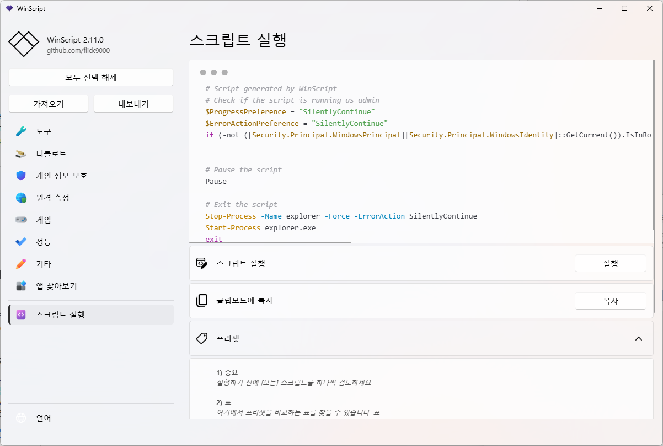The height and width of the screenshot is (446, 663).
Task: Open the 표 link in presets text
Action: click(377, 412)
